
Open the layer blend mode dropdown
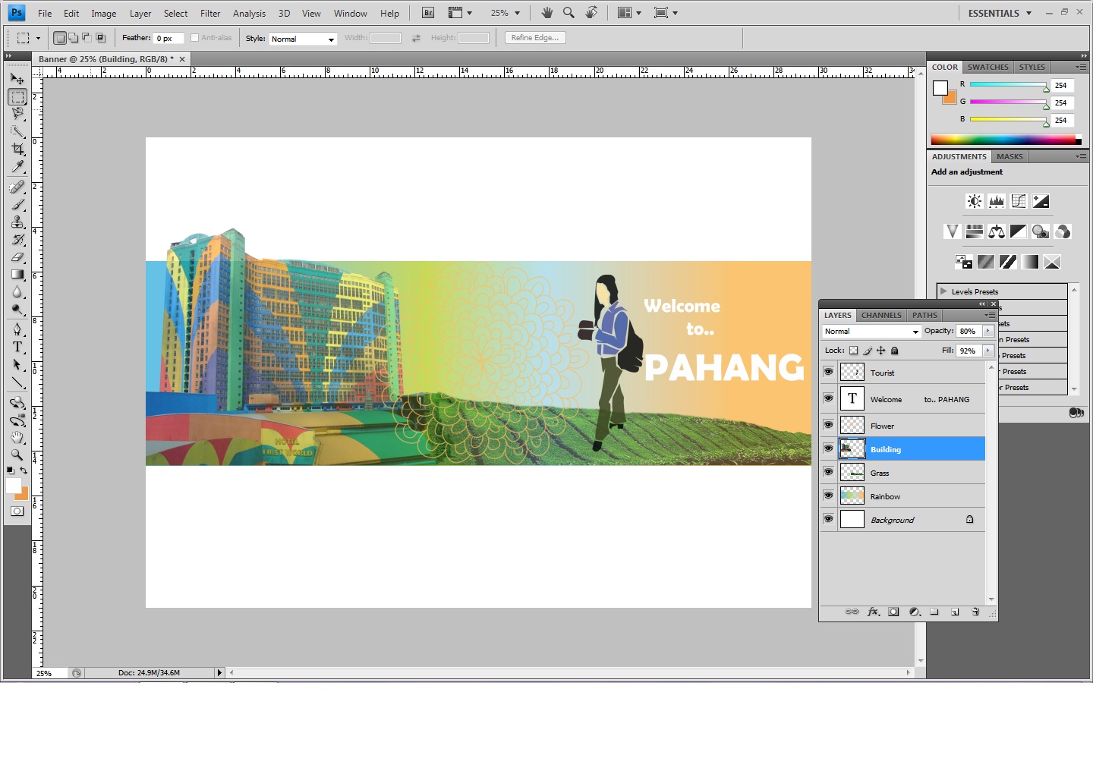[871, 332]
